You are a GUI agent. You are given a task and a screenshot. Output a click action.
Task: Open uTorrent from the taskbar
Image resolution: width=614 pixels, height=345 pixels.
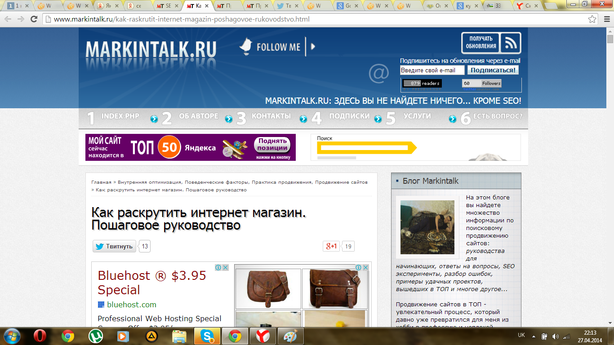95,336
